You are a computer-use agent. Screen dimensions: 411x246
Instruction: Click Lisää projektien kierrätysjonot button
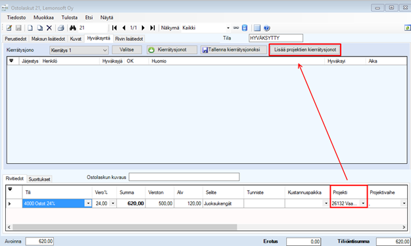click(305, 50)
